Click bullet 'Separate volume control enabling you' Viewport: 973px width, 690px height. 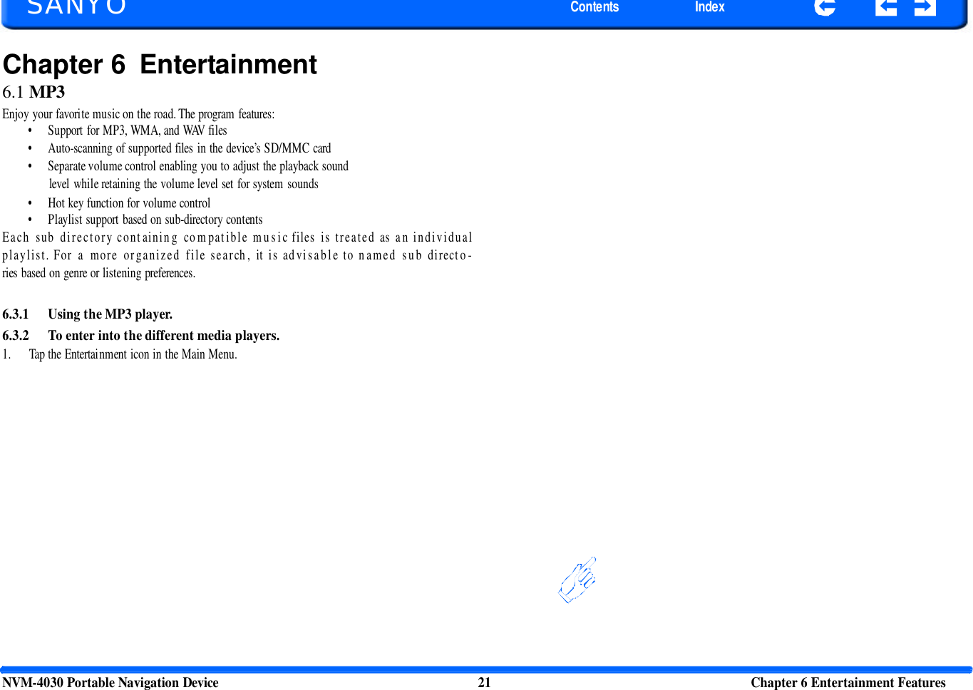click(198, 175)
